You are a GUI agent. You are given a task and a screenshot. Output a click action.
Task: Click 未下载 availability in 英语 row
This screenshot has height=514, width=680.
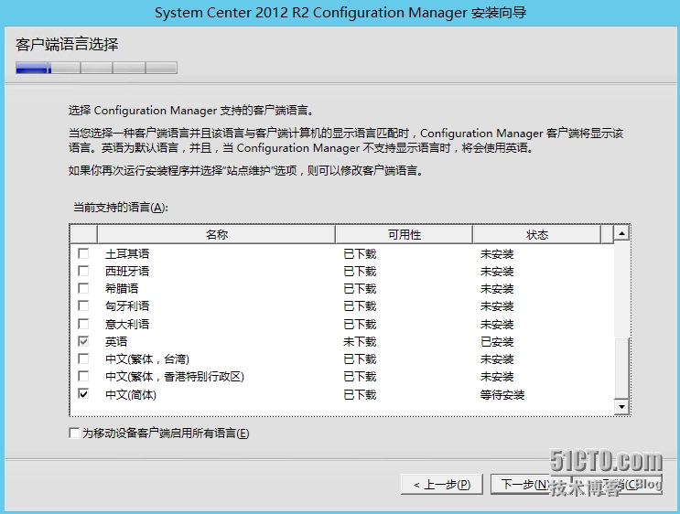pyautogui.click(x=360, y=342)
